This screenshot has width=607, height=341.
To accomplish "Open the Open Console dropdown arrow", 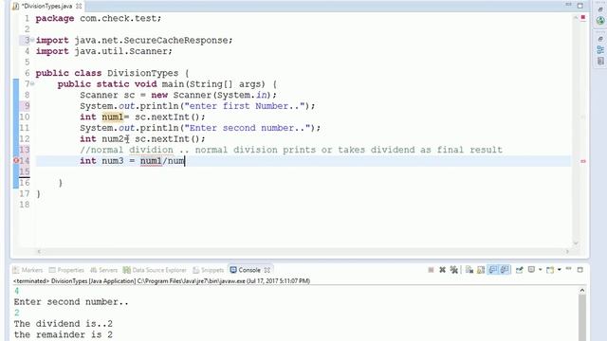I will click(x=559, y=270).
